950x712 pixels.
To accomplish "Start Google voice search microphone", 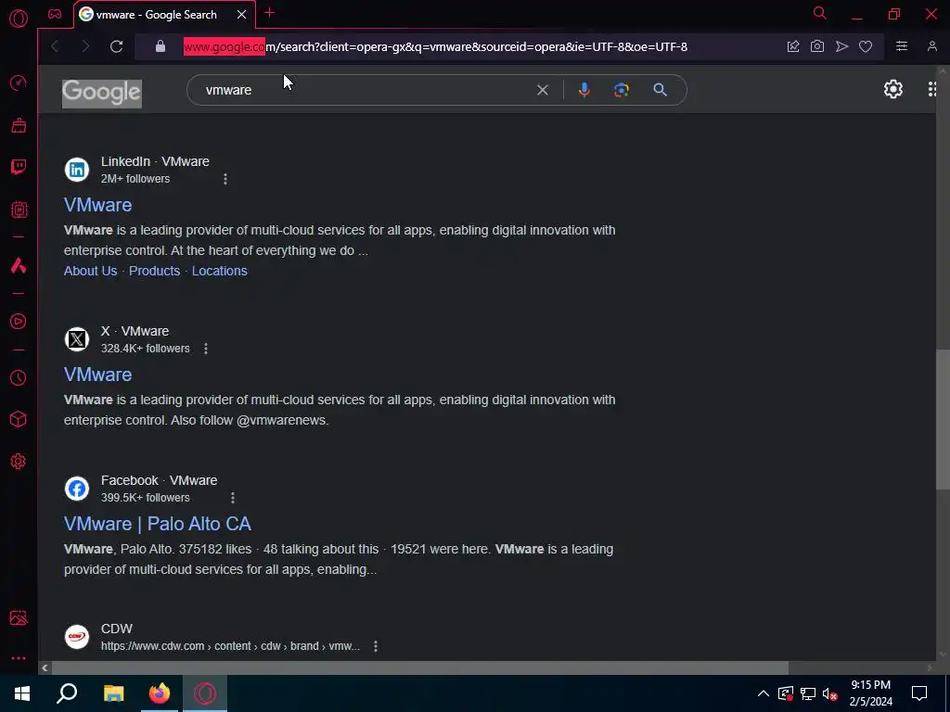I will 584,90.
